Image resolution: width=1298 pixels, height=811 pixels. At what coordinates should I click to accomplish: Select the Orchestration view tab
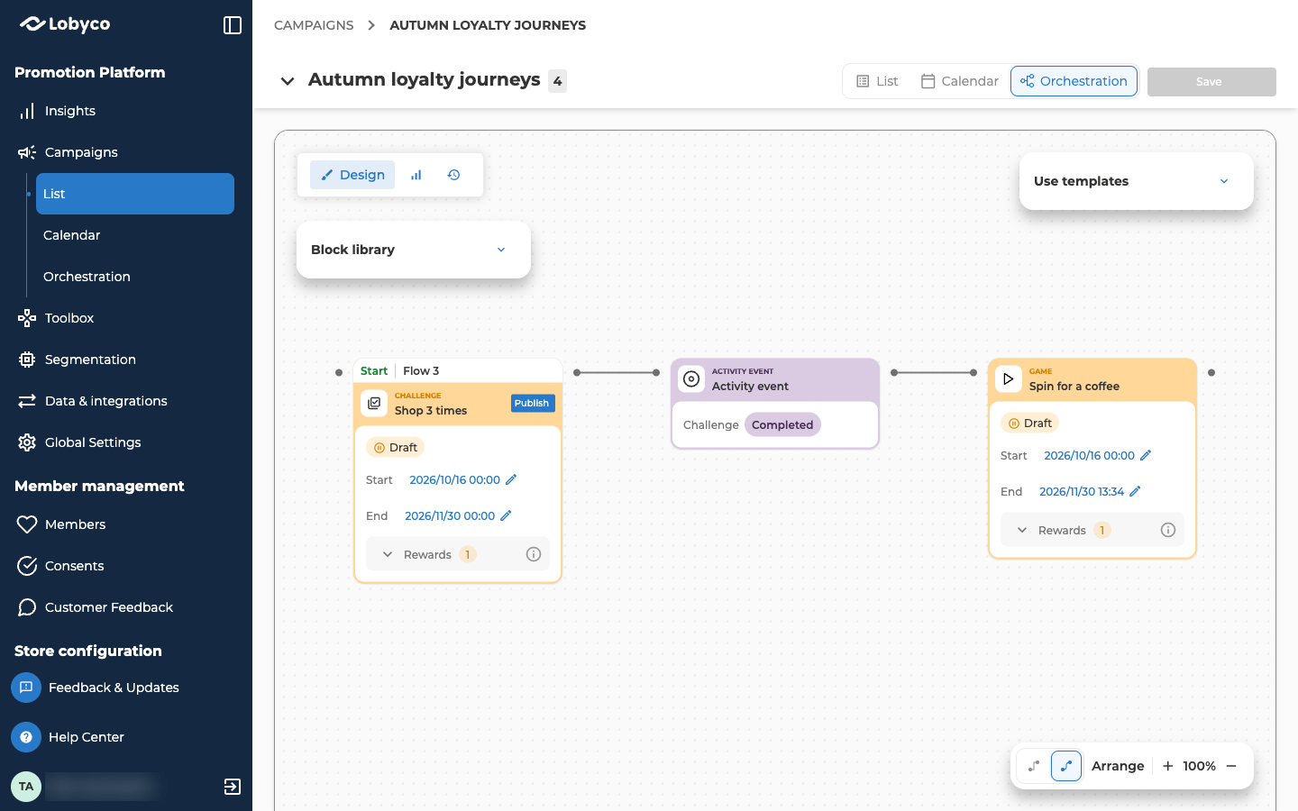(1074, 81)
